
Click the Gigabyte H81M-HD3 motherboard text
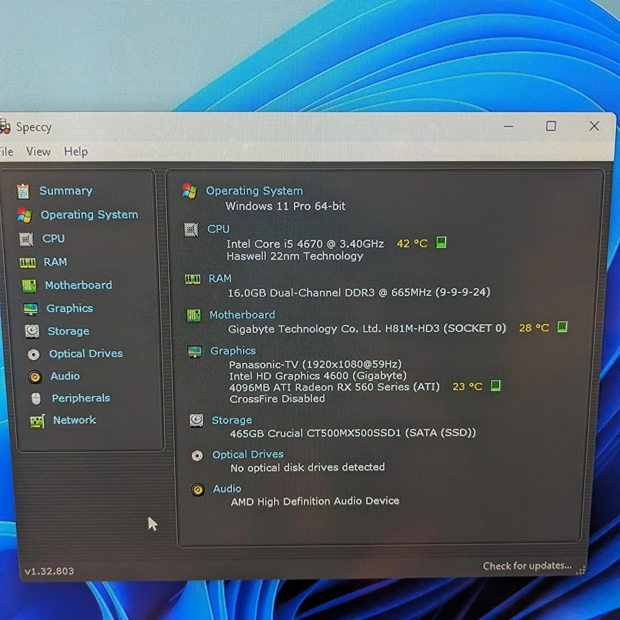(x=367, y=328)
